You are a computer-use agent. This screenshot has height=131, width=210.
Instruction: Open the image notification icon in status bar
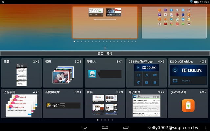point(3,2)
